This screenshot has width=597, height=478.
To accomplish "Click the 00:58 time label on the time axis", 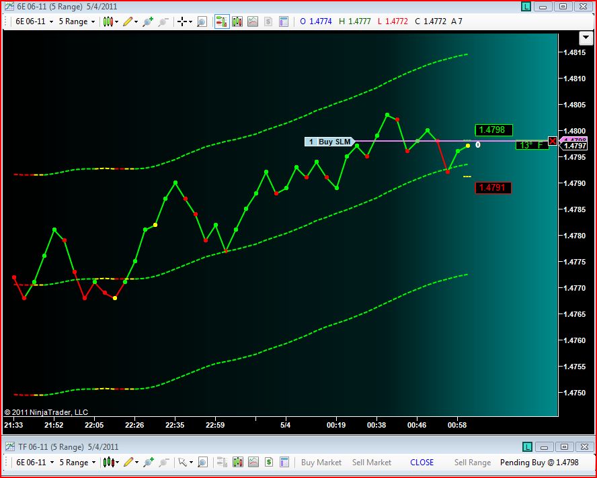I will 457,425.
